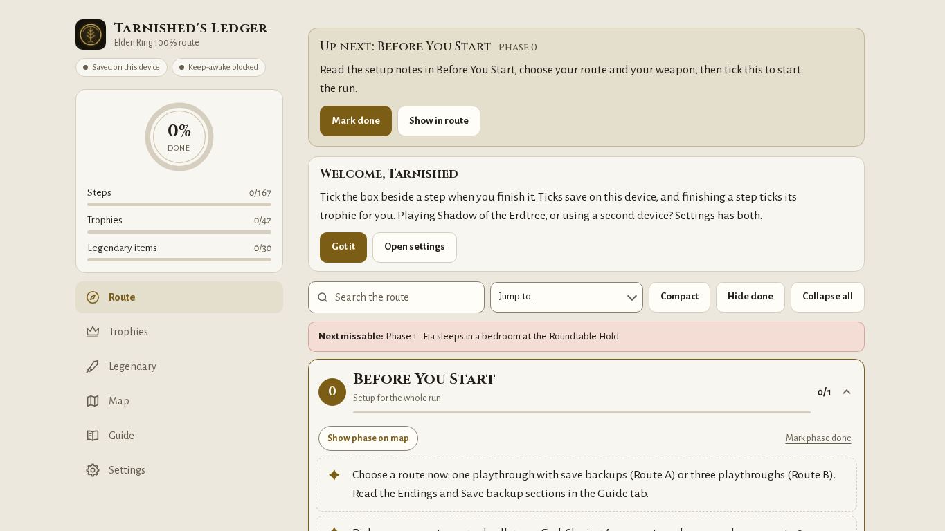Click the Welcome, Tarnished heading
The height and width of the screenshot is (531, 945).
point(389,174)
